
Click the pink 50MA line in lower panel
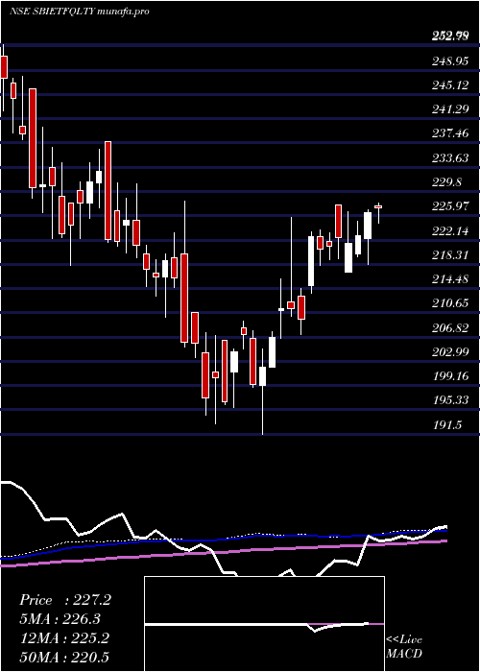(223, 552)
